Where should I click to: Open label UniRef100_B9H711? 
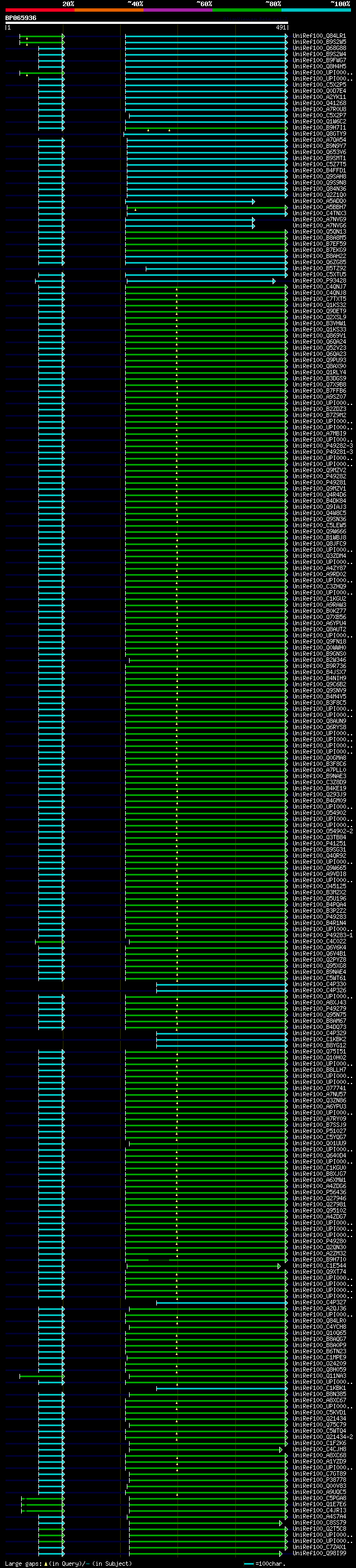319,128
